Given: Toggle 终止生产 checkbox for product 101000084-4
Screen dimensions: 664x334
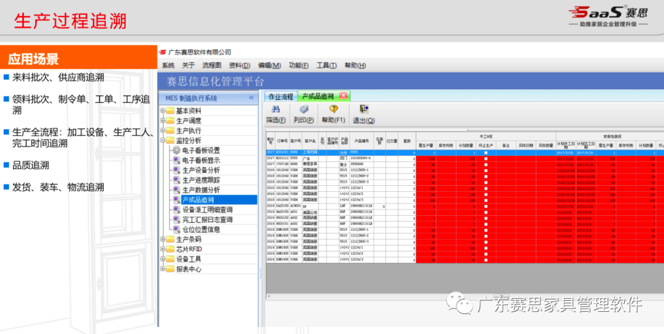Looking at the screenshot, I should click(486, 159).
